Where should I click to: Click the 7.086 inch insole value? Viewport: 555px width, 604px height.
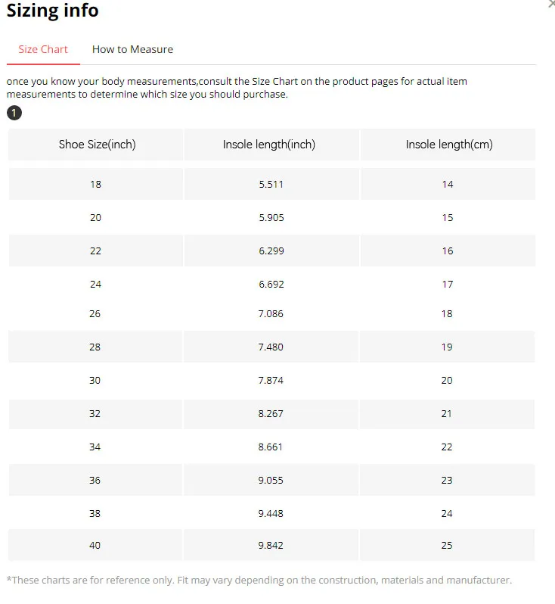(271, 313)
